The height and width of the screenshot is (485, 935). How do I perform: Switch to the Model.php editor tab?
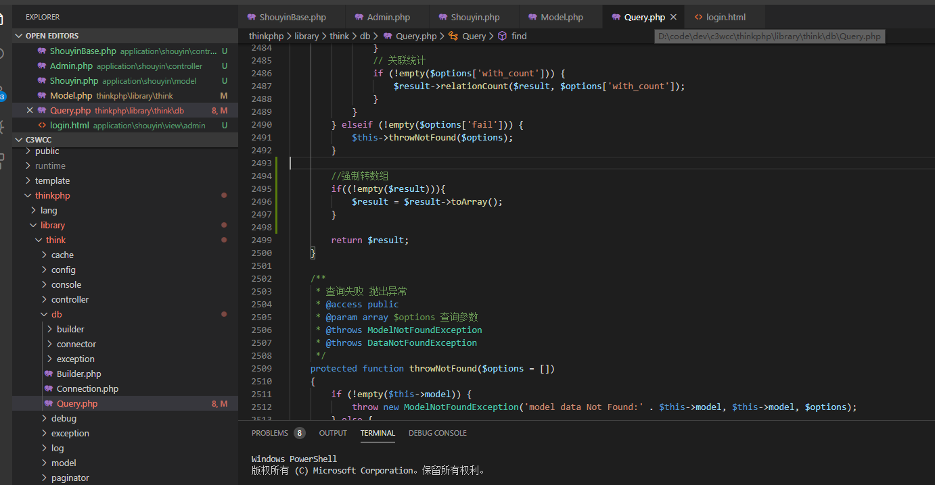(562, 18)
